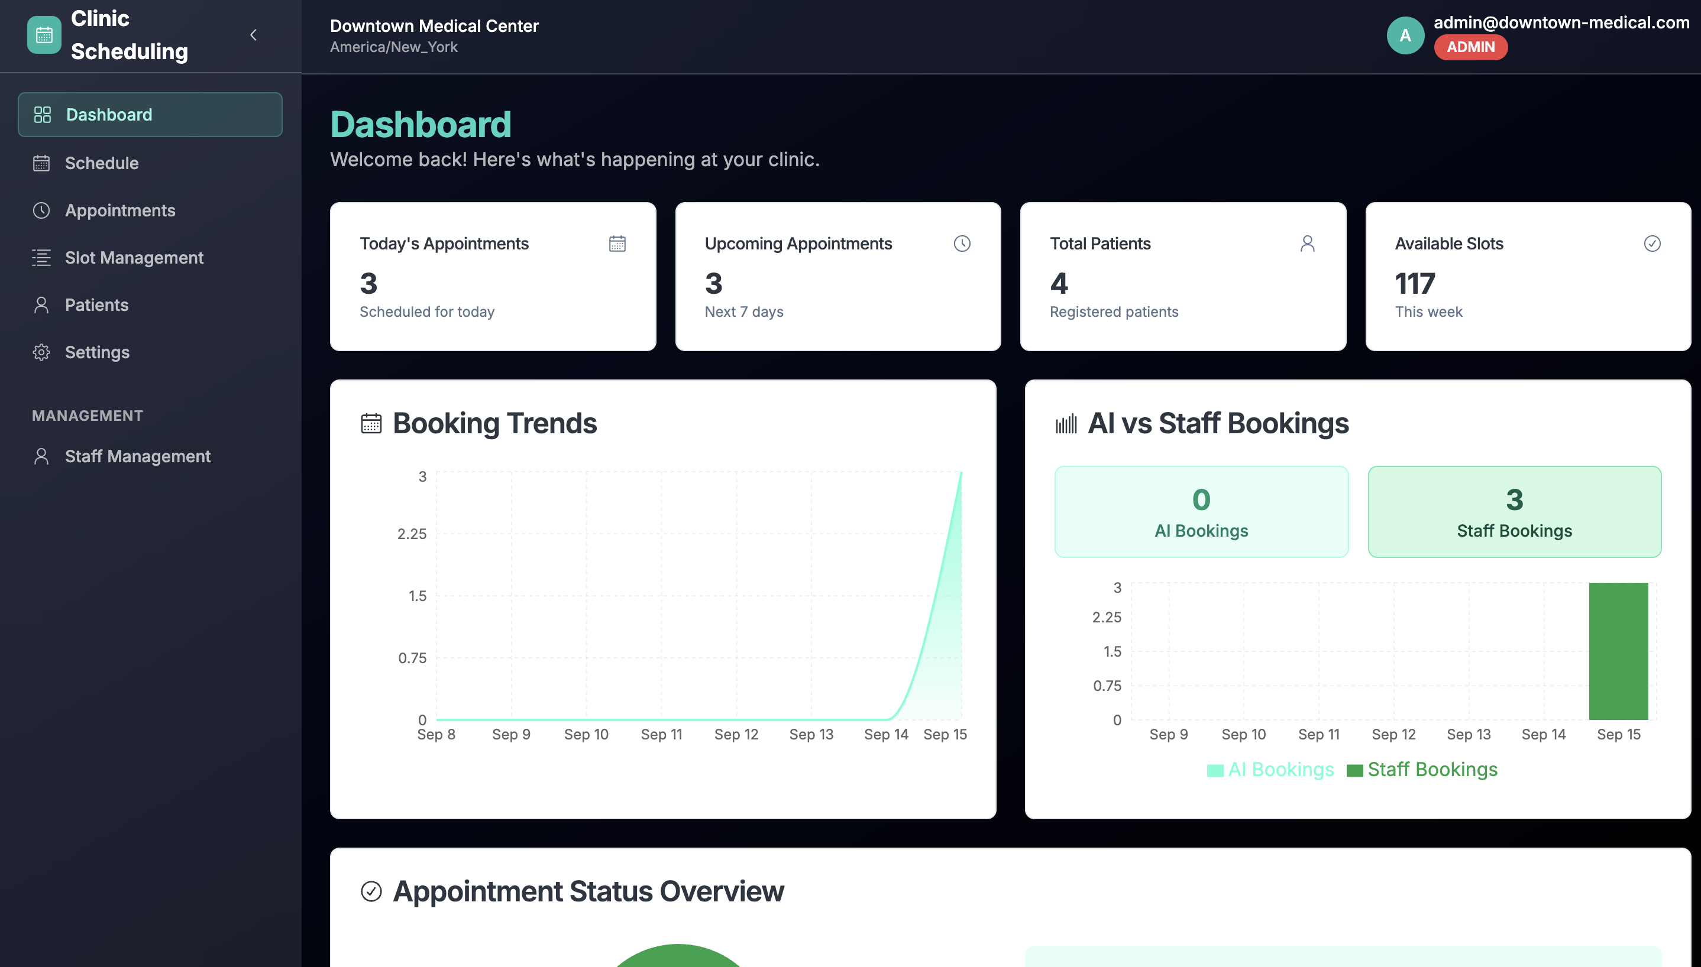This screenshot has height=967, width=1701.
Task: Go to Appointments in the sidebar
Action: tap(119, 210)
